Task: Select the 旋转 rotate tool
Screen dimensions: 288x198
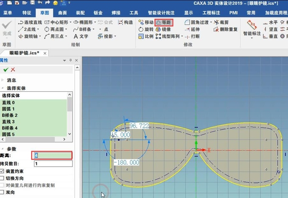Action: pos(146,29)
